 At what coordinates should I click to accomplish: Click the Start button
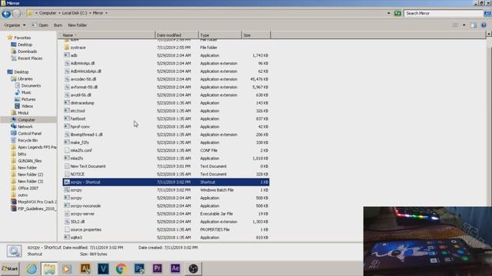click(10, 269)
